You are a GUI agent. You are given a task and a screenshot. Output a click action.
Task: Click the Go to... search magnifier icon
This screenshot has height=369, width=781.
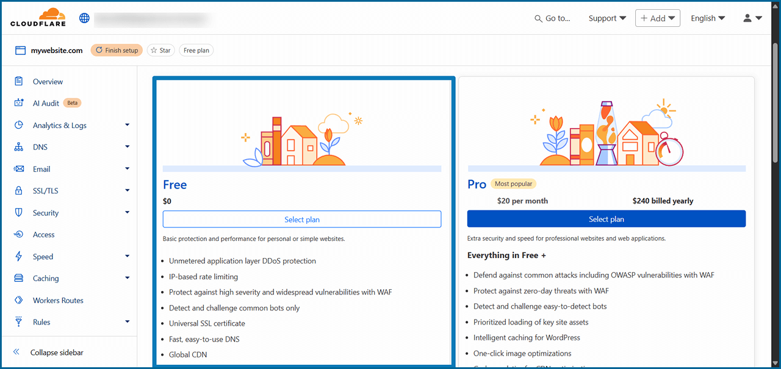tap(538, 19)
